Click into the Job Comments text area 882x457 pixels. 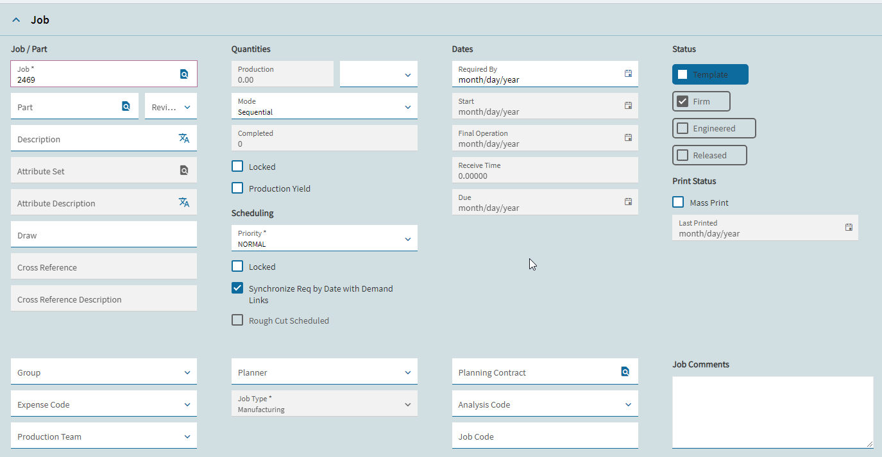click(x=772, y=412)
